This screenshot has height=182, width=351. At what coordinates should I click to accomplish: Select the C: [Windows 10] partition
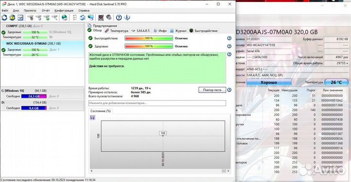click(x=42, y=93)
